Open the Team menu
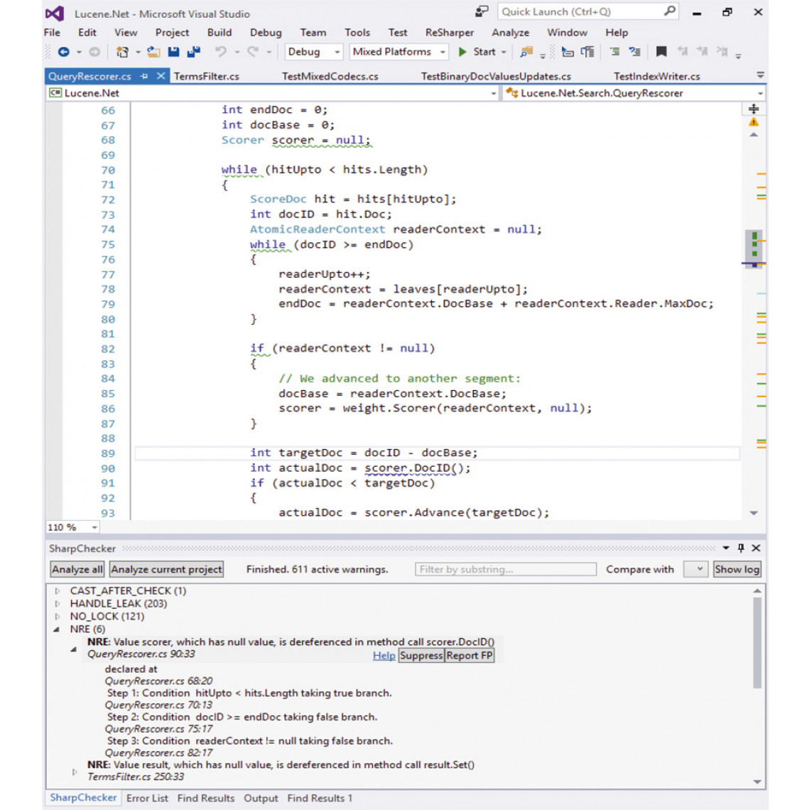The height and width of the screenshot is (810, 810). point(313,33)
